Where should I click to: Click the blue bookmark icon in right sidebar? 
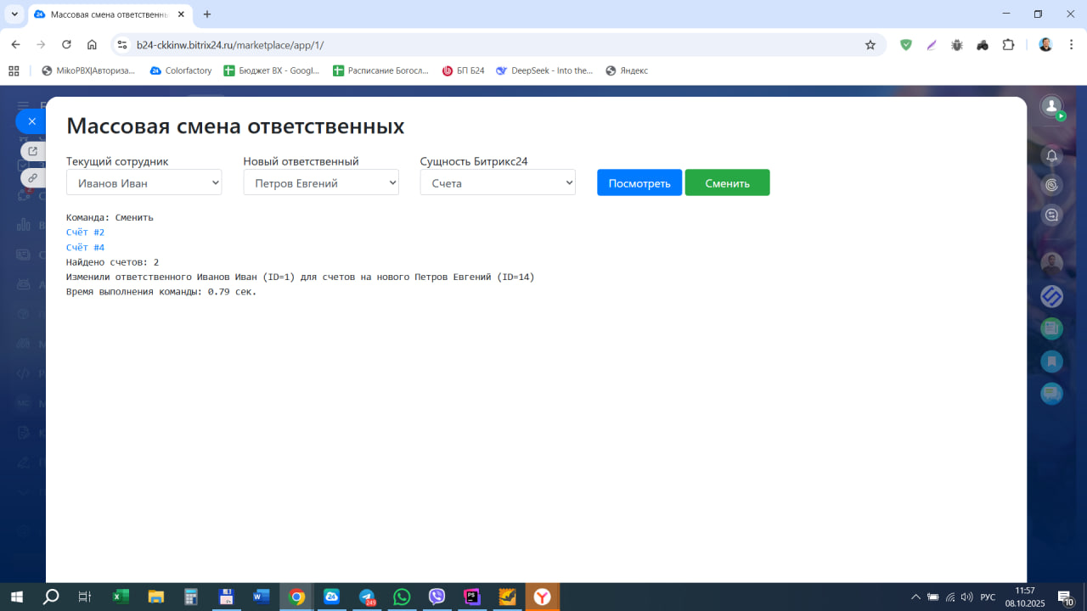point(1052,361)
